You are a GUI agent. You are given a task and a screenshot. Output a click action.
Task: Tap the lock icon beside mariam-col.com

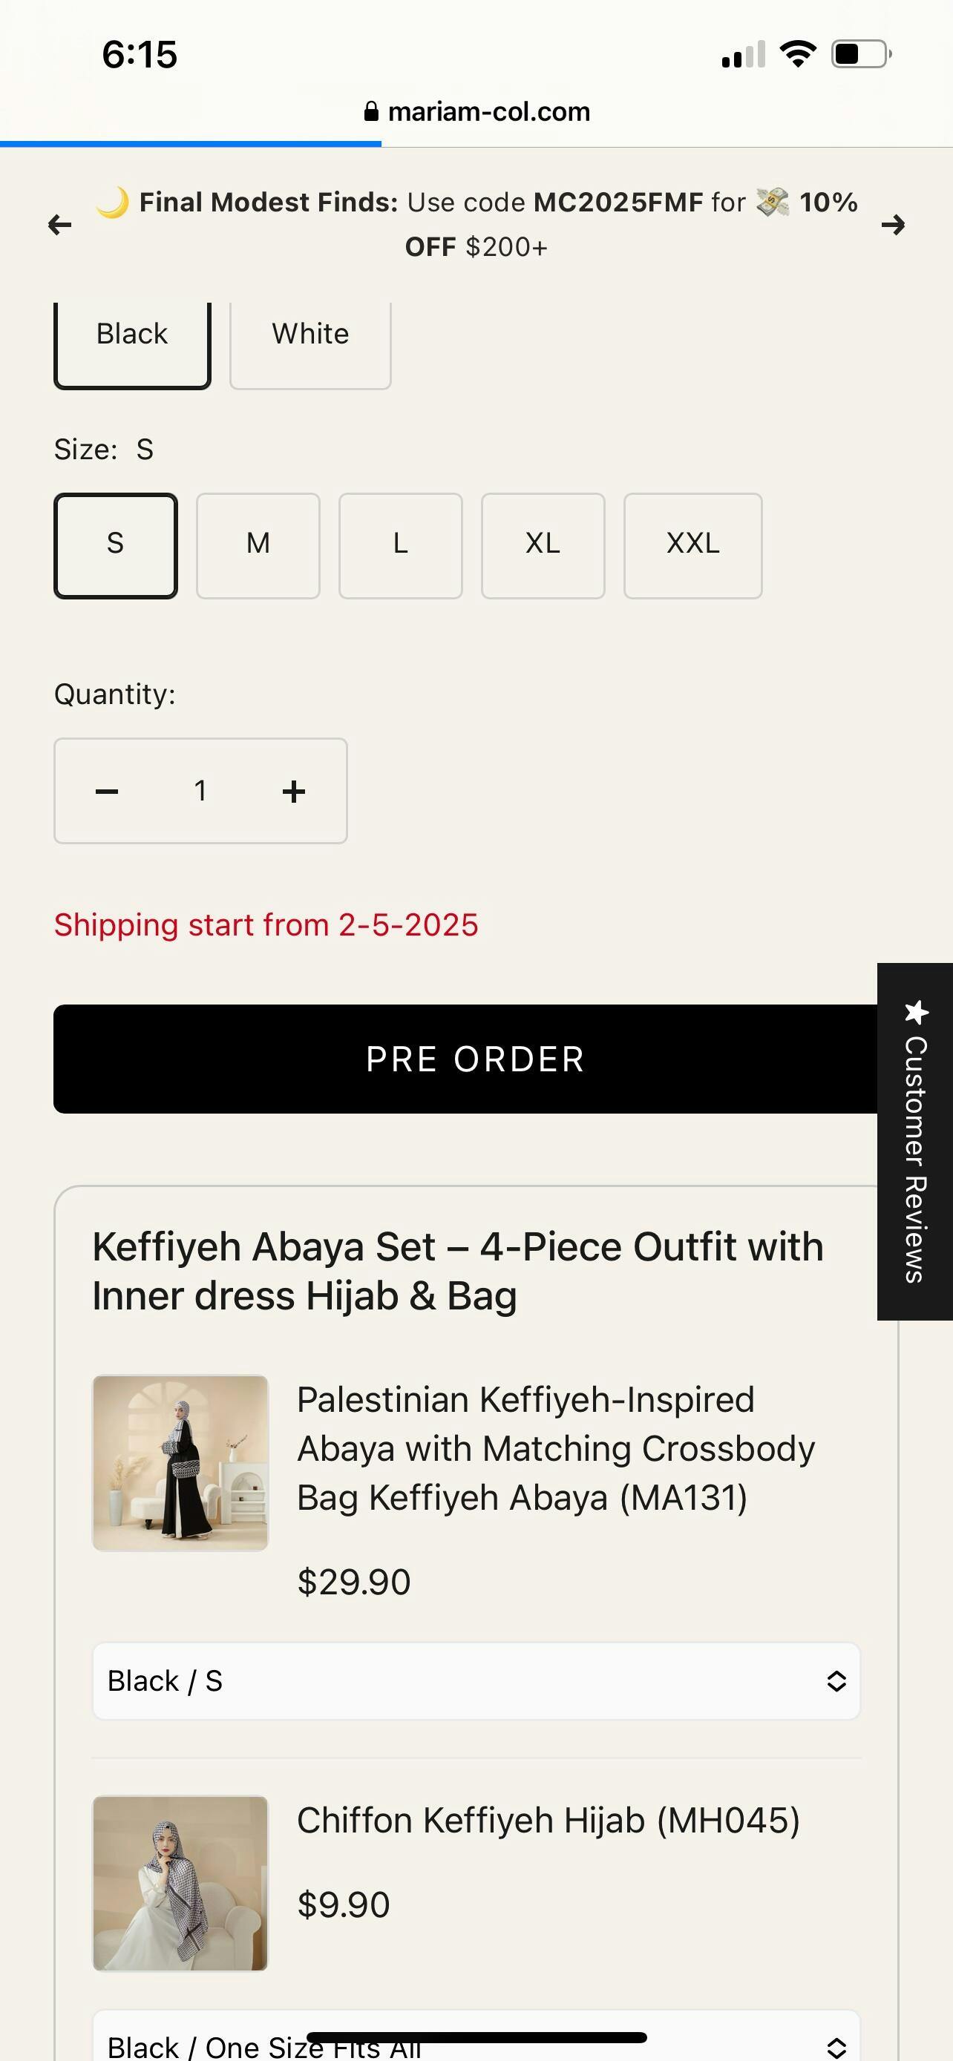(x=370, y=111)
